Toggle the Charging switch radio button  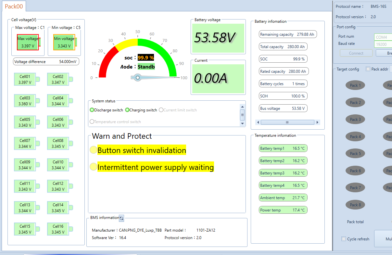pyautogui.click(x=127, y=110)
